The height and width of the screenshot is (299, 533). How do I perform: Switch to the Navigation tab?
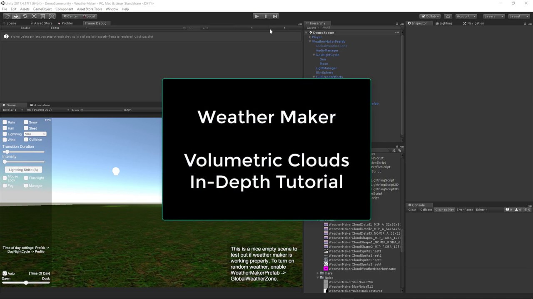point(473,23)
